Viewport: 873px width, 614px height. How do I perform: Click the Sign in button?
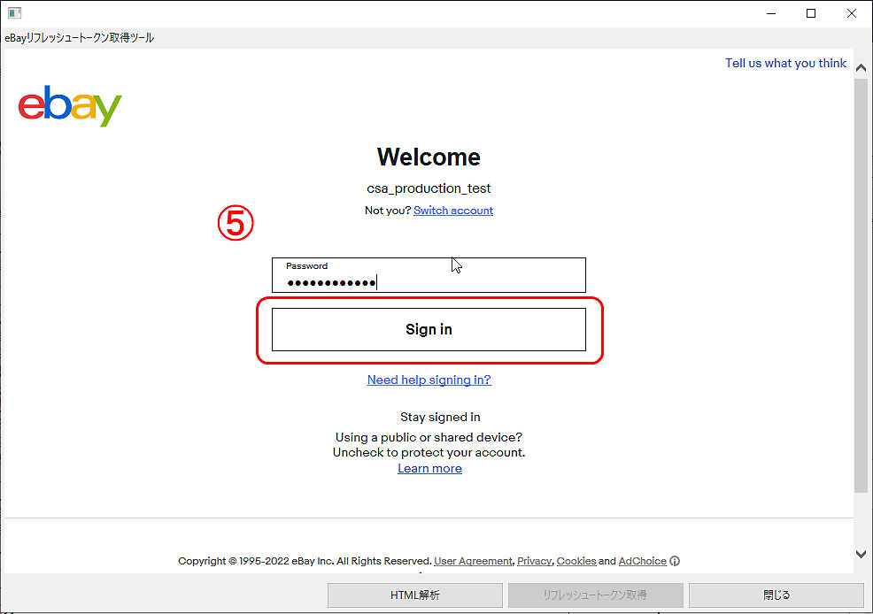click(429, 329)
